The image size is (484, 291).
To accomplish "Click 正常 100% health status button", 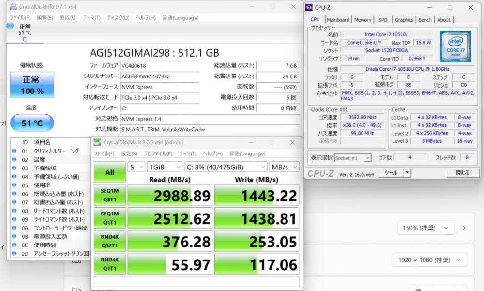I will [32, 85].
